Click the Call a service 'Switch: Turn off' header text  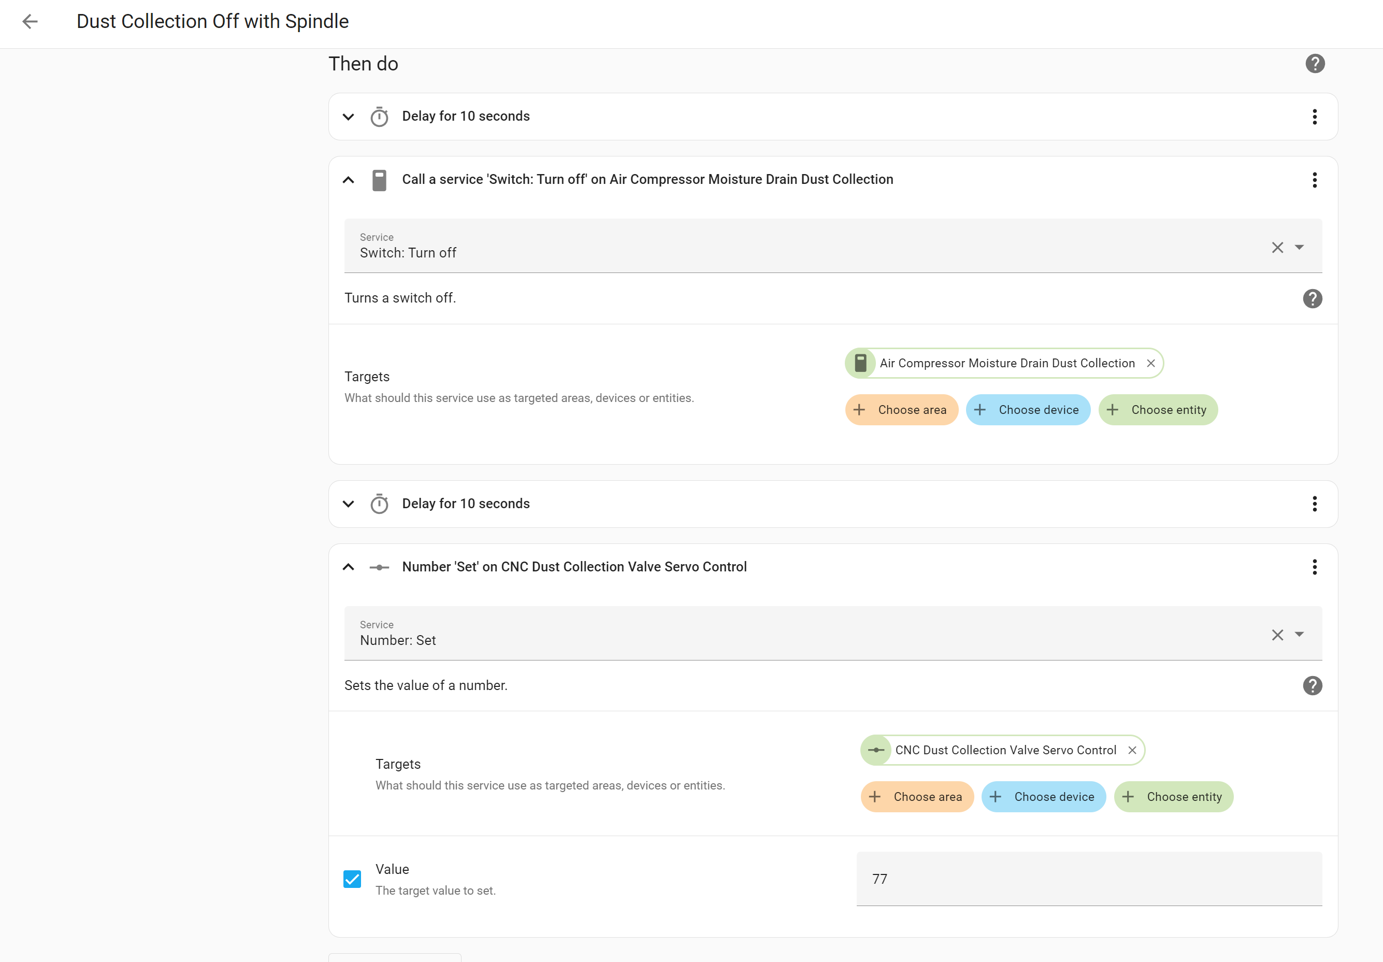coord(647,180)
